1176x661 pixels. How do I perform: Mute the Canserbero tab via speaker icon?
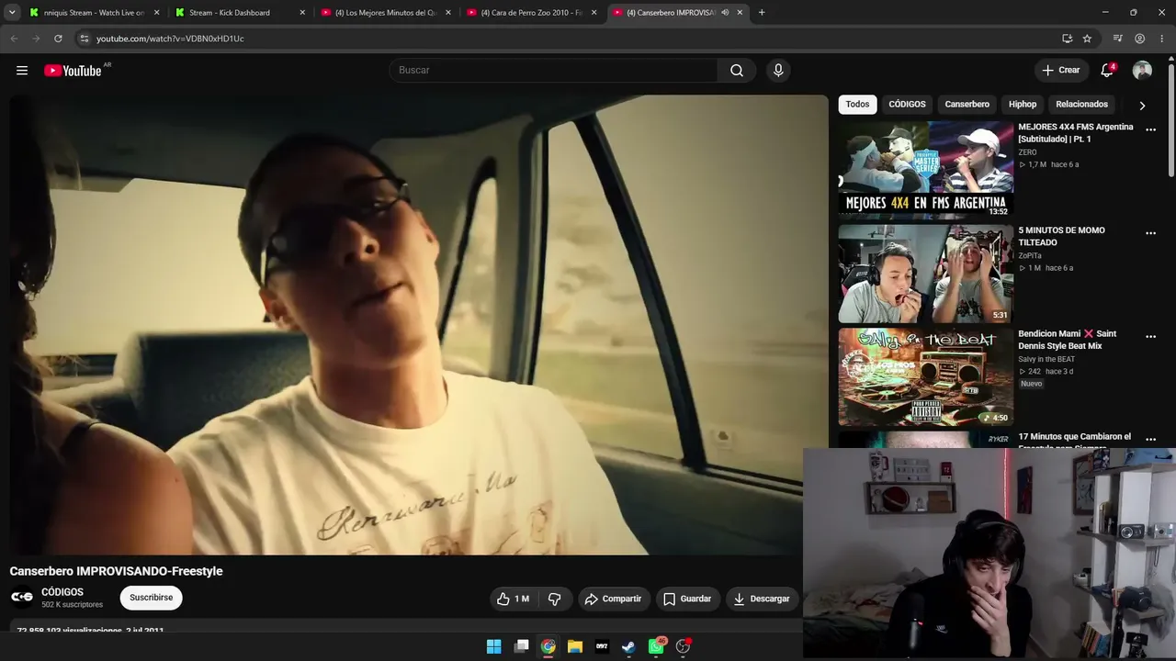[725, 13]
